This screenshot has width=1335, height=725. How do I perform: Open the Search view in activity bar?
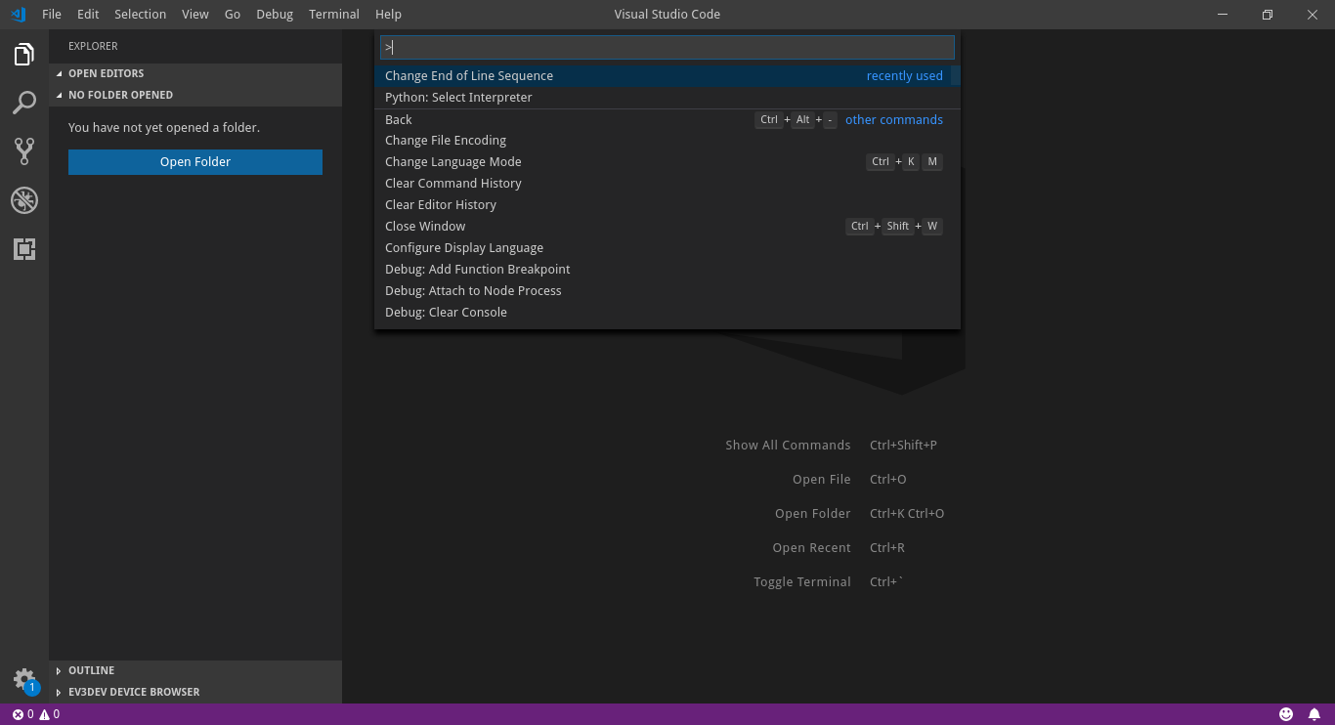24,103
